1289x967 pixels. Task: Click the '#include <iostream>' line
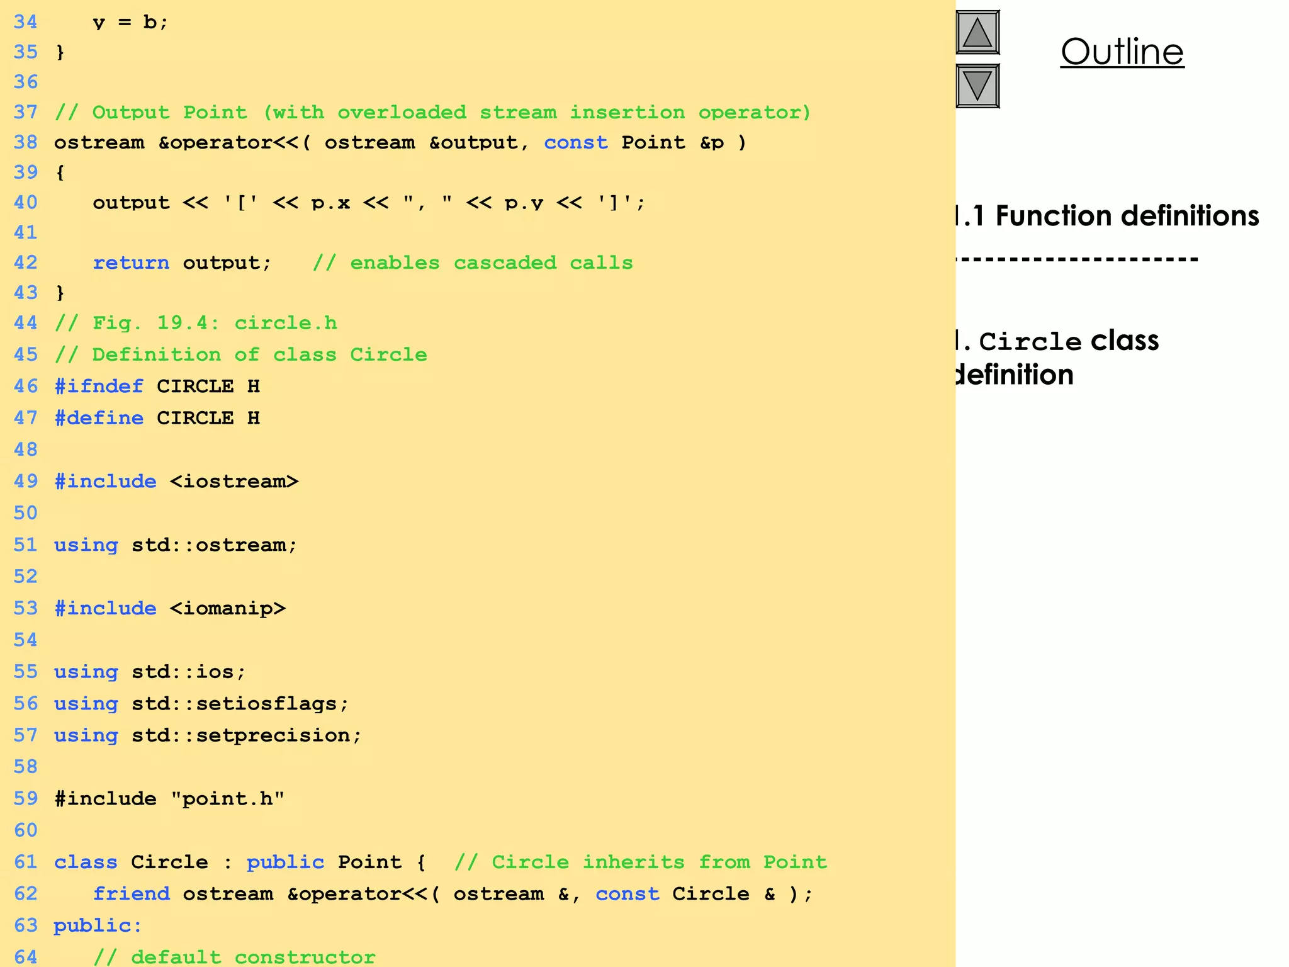176,482
